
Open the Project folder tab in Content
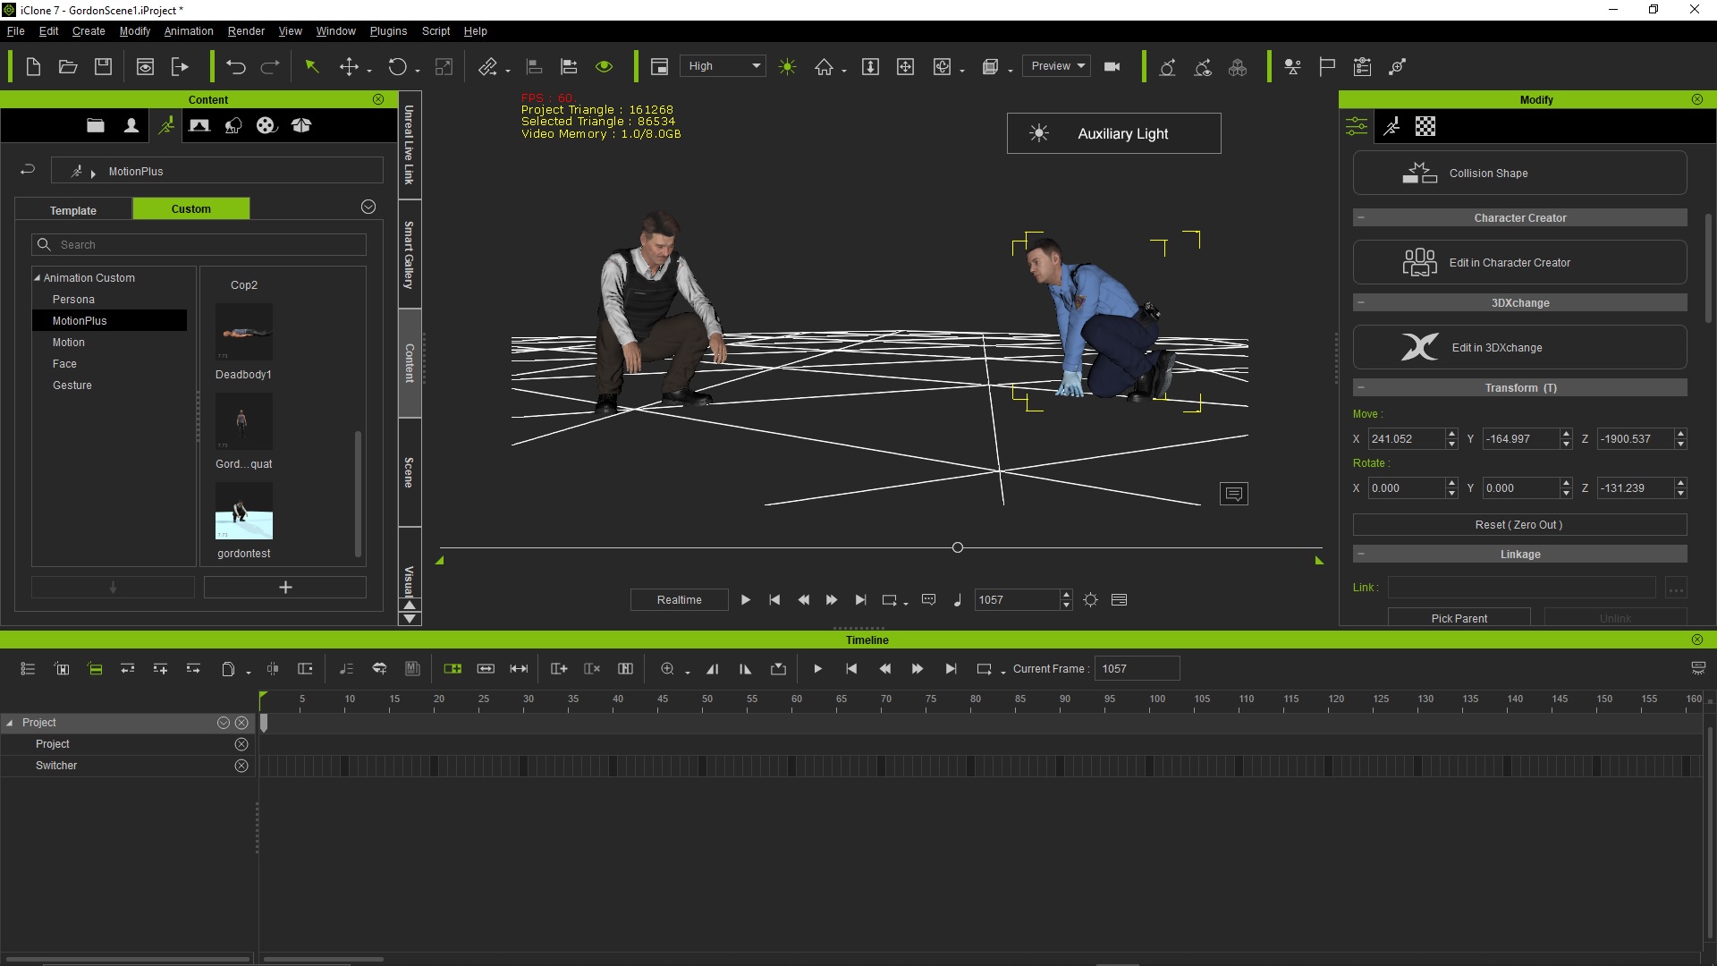(96, 125)
